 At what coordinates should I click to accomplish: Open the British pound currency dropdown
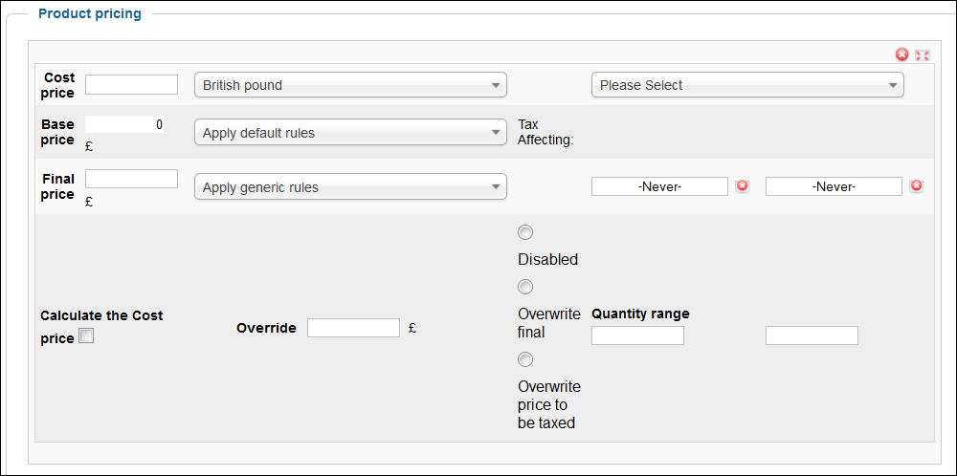click(x=350, y=85)
